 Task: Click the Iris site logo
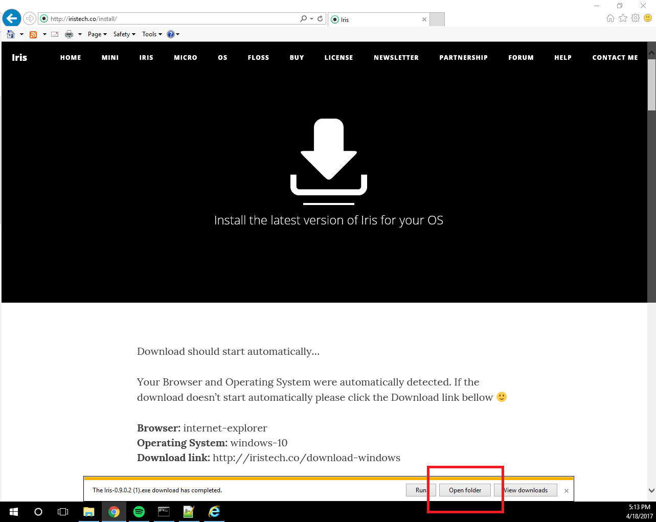point(19,57)
